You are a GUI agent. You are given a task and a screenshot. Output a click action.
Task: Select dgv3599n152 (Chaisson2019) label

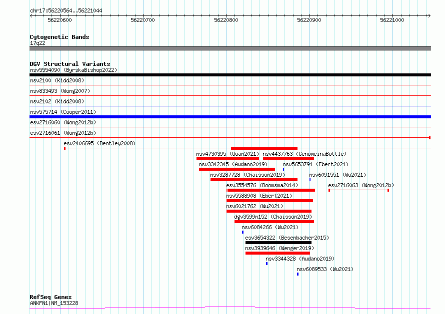pyautogui.click(x=273, y=217)
